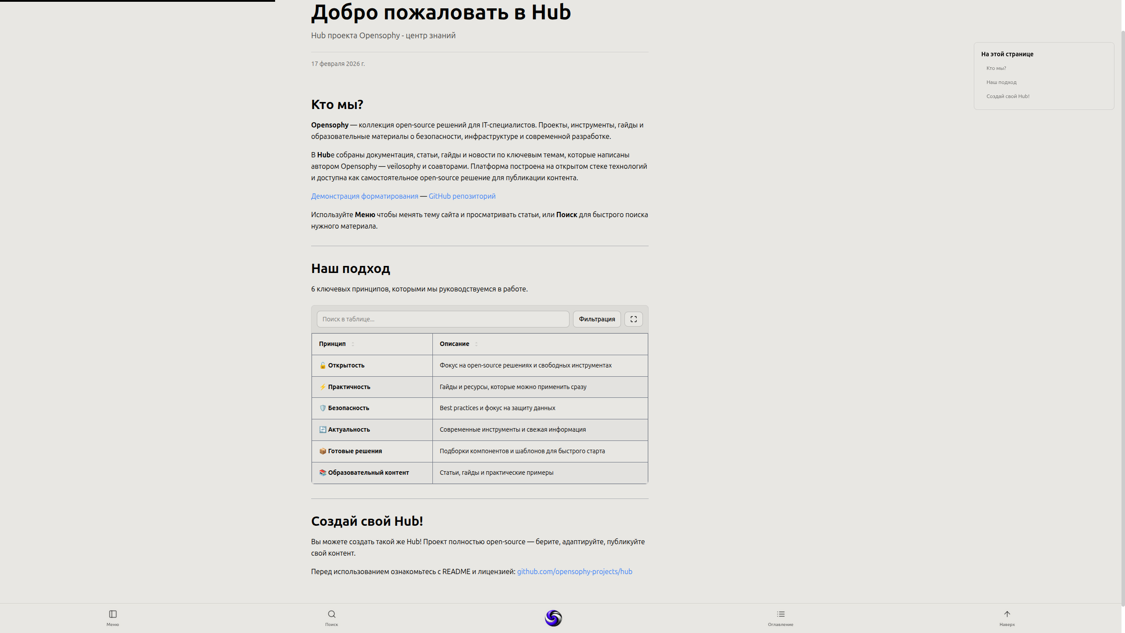Image resolution: width=1125 pixels, height=633 pixels.
Task: Click the Hub проекта Opensophy subtitle
Action: point(383,35)
